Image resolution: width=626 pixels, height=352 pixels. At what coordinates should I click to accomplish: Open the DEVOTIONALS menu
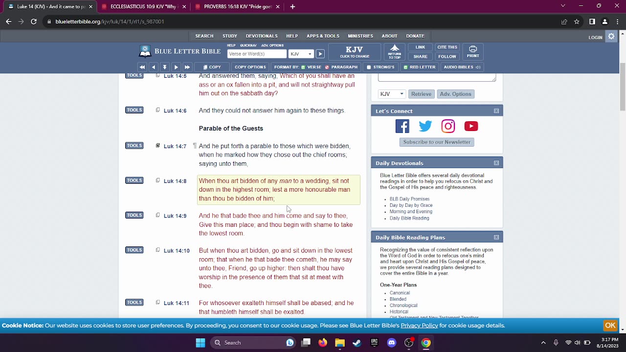pos(262,36)
